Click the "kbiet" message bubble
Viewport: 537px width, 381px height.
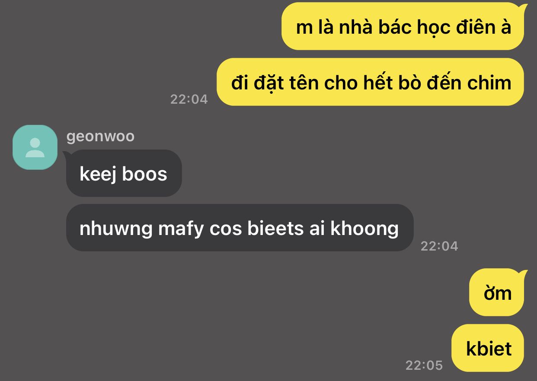488,348
